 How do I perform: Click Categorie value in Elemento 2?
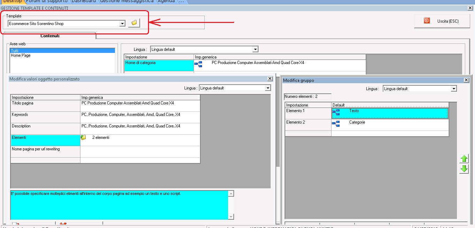point(357,122)
